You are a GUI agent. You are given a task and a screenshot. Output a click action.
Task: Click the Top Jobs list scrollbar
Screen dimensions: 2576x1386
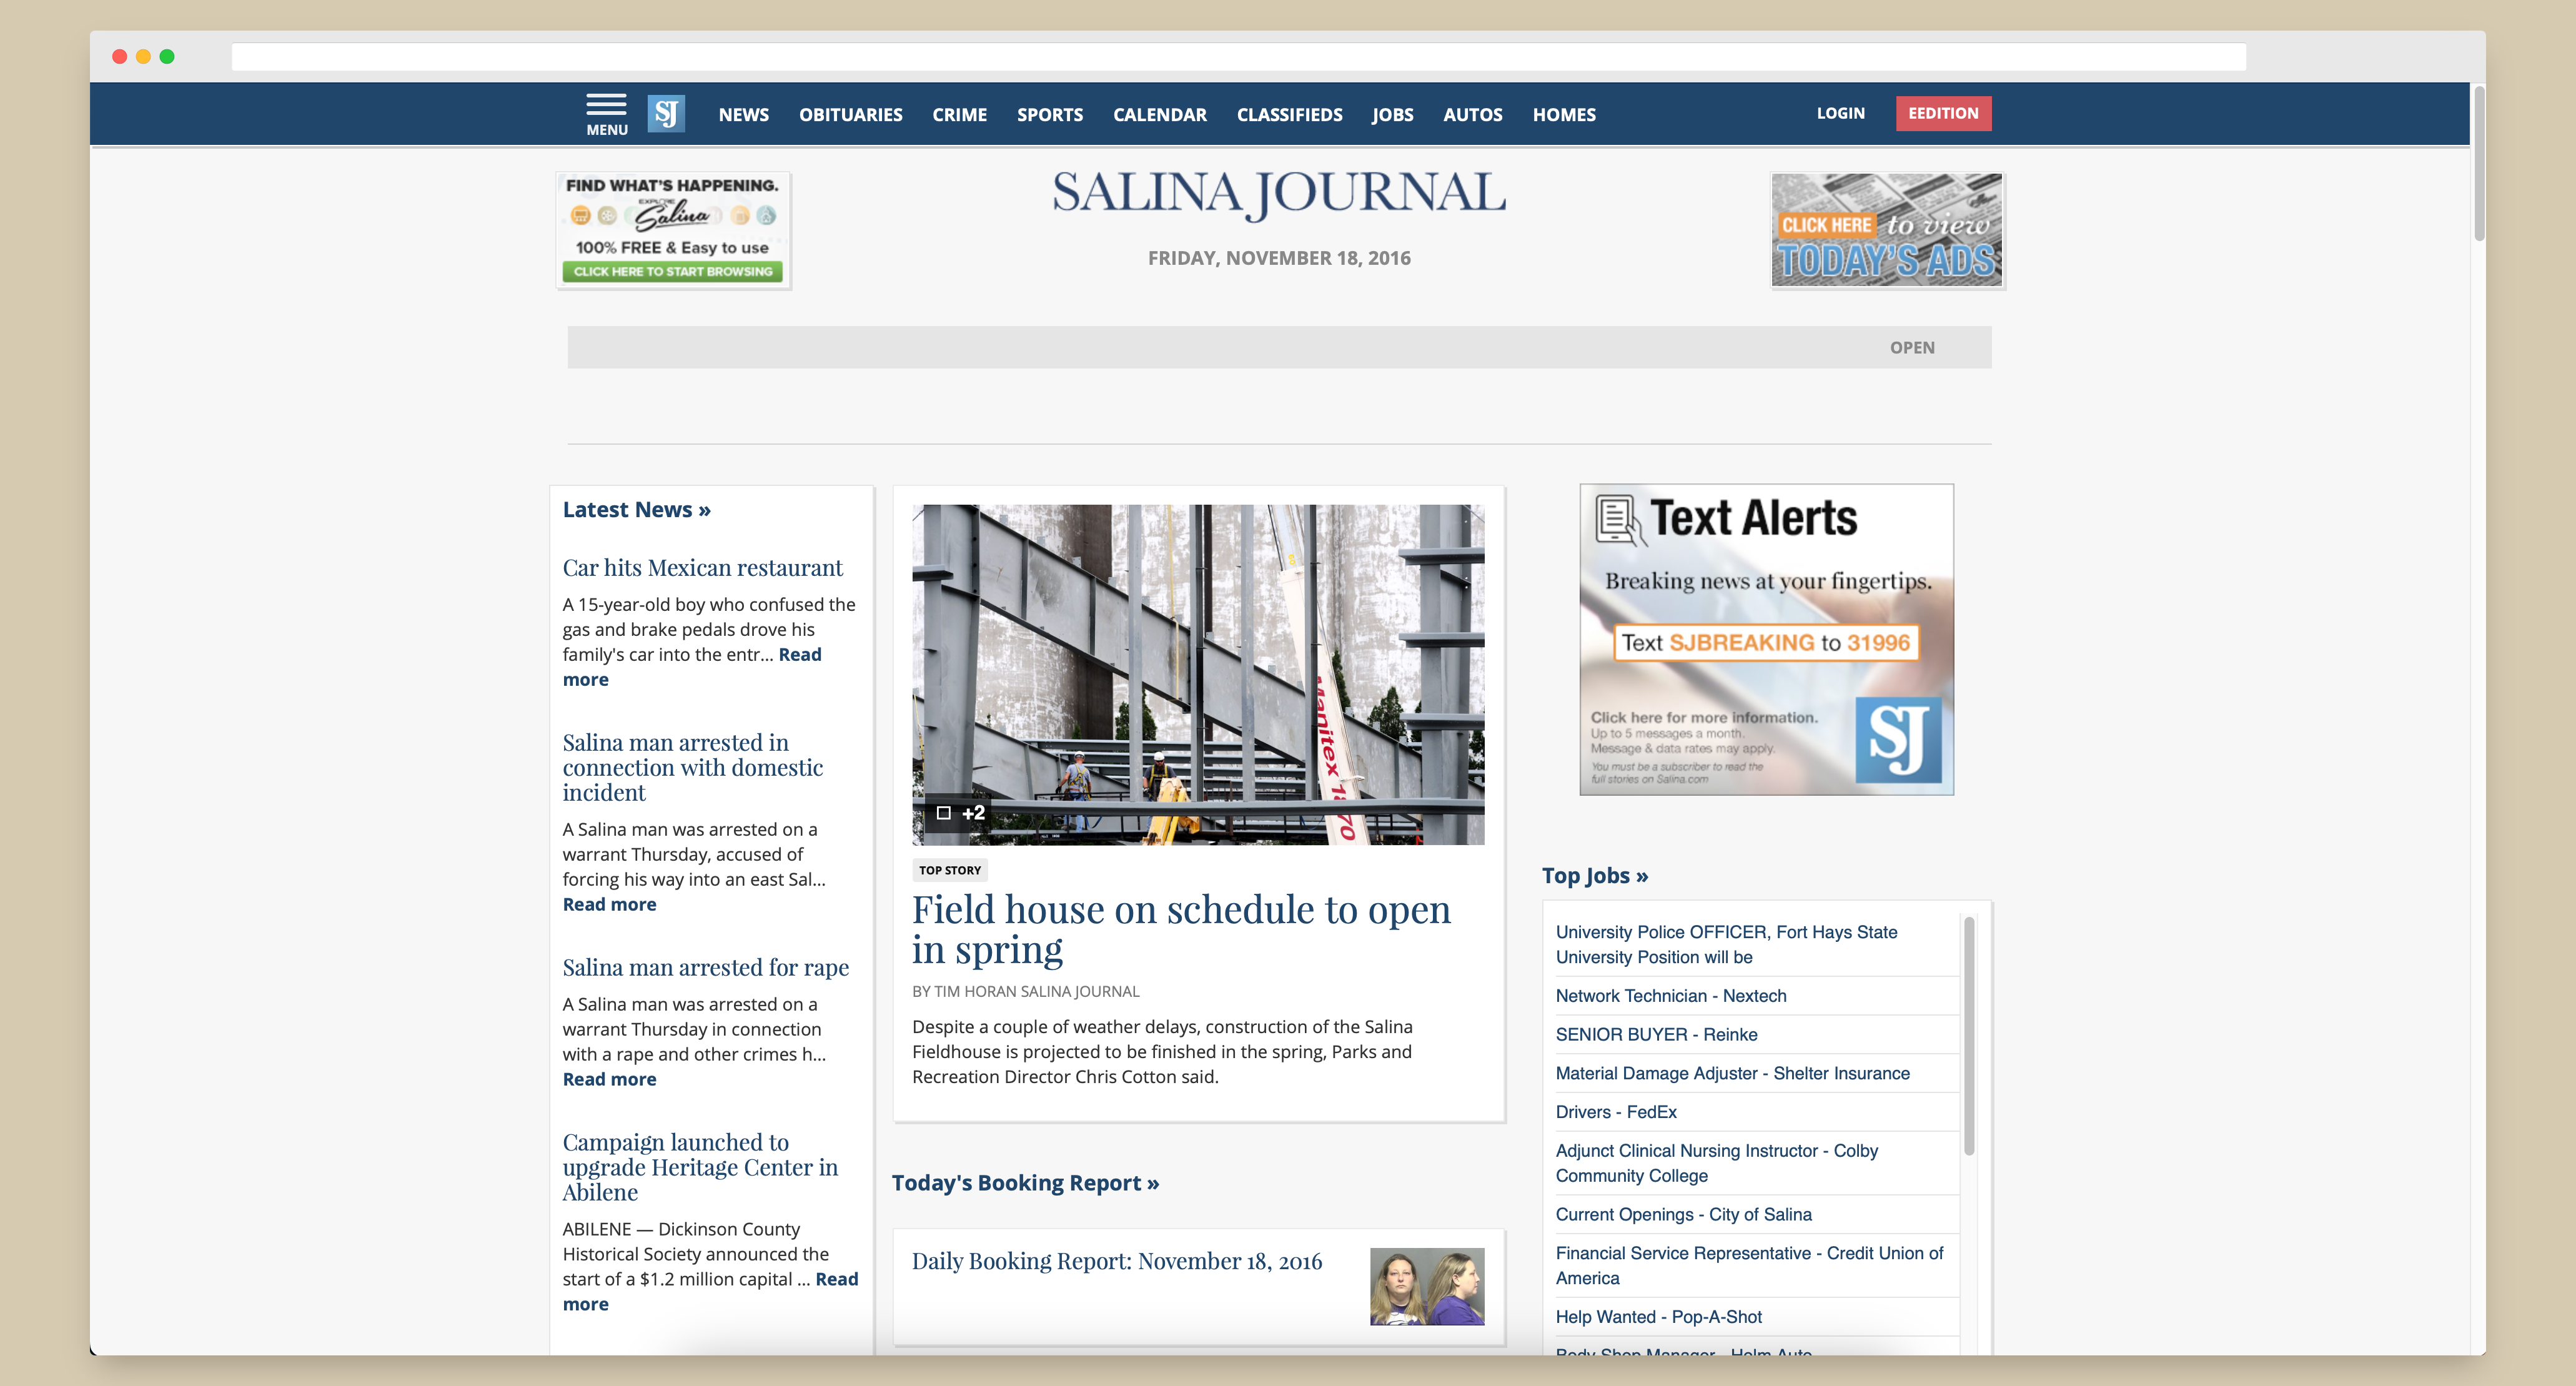point(1968,1035)
